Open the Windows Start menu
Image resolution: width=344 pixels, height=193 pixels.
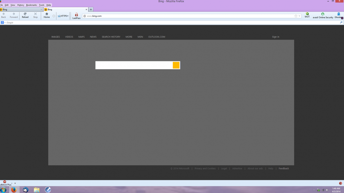pos(3,190)
